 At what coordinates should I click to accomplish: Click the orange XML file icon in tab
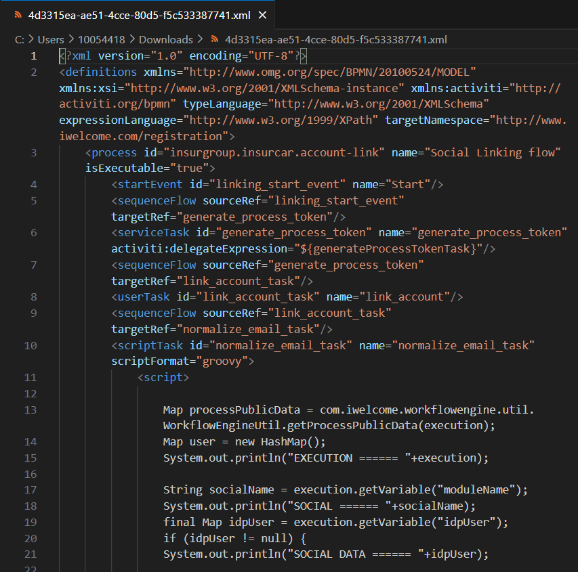(x=18, y=15)
